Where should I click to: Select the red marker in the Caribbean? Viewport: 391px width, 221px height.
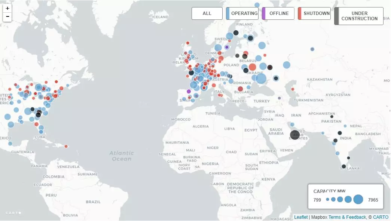(66, 146)
